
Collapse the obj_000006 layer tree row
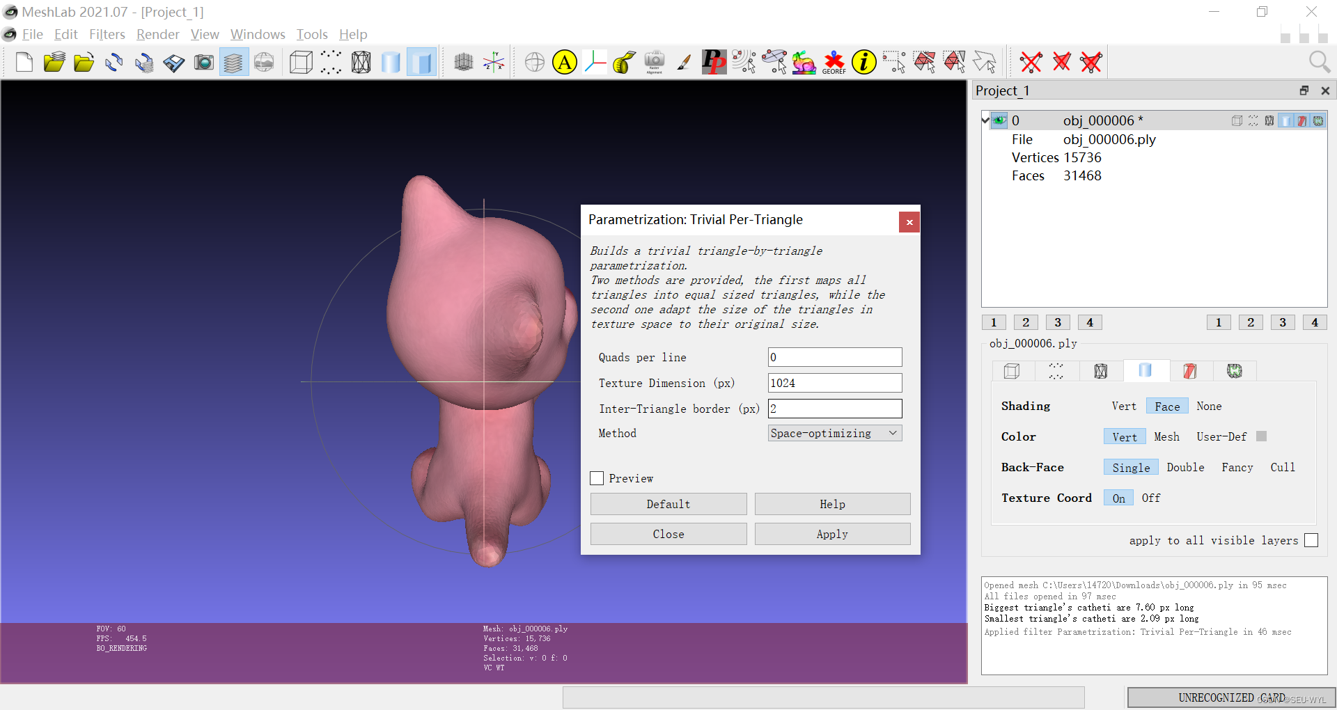[985, 120]
